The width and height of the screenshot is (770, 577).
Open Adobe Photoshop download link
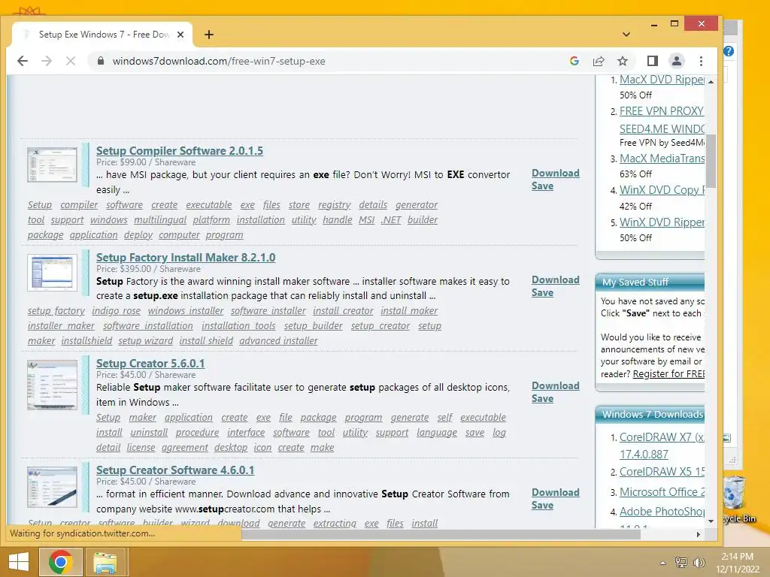click(662, 511)
